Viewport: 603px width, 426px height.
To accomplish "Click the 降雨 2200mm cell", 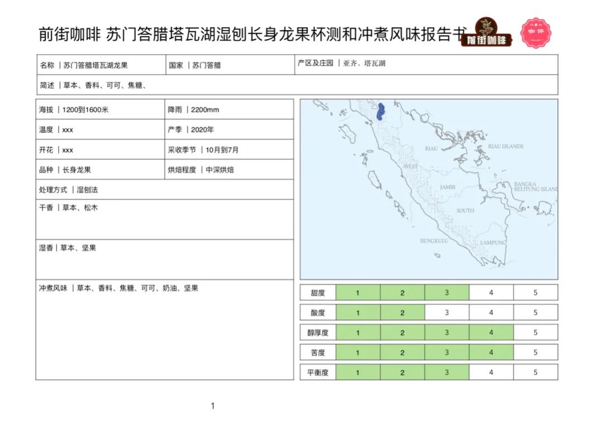I will (x=229, y=109).
